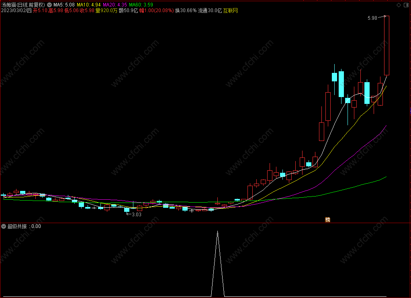Image resolution: width=411 pixels, height=298 pixels.
Task: Click the stock title 汤姆猫(日线.前复权)
Action: [23, 5]
